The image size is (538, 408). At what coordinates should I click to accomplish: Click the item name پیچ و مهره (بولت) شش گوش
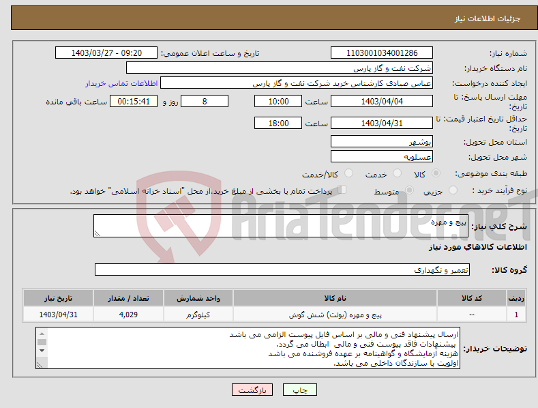click(x=335, y=315)
